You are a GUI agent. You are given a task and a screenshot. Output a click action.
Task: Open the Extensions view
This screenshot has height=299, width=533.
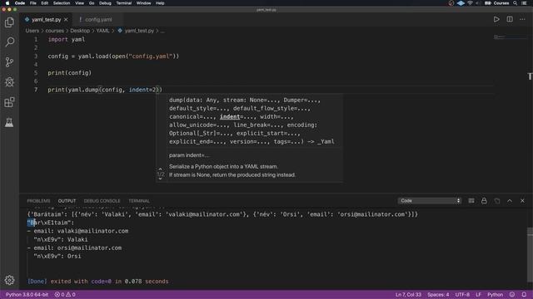coord(9,102)
